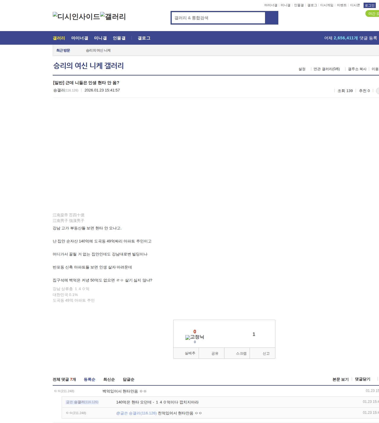Click the @글쓴 승갤러(116.126) mention link
Image resolution: width=379 pixels, height=423 pixels.
[136, 413]
